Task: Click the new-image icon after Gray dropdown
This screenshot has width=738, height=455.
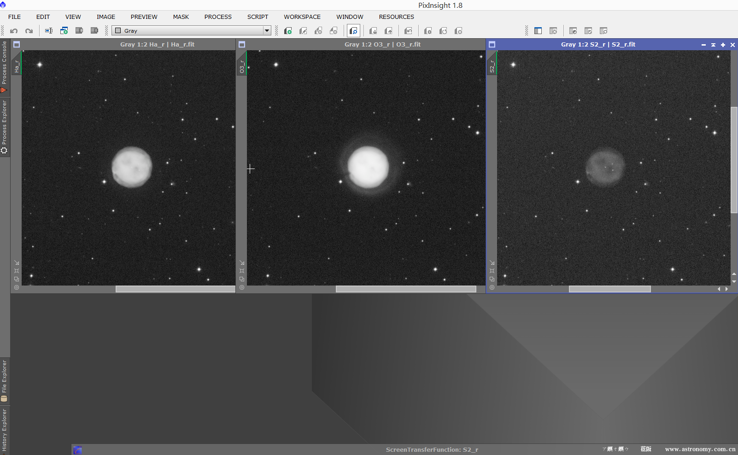Action: tap(288, 31)
